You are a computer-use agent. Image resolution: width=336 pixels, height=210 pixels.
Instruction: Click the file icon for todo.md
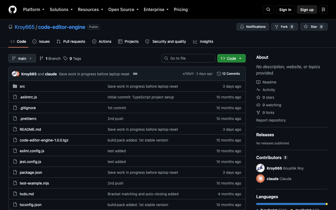tap(15, 194)
